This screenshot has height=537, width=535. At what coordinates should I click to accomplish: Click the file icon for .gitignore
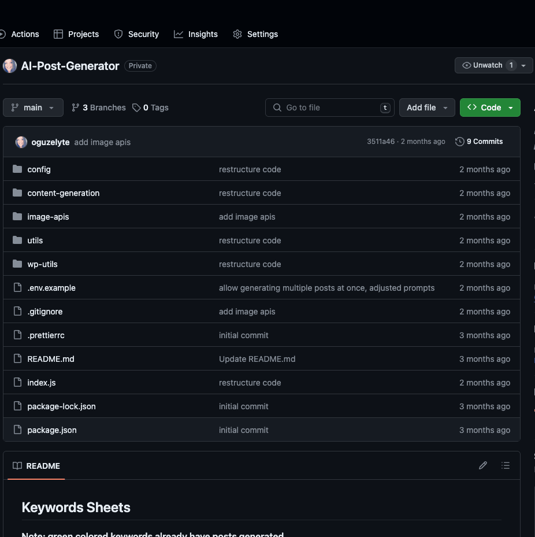[17, 311]
